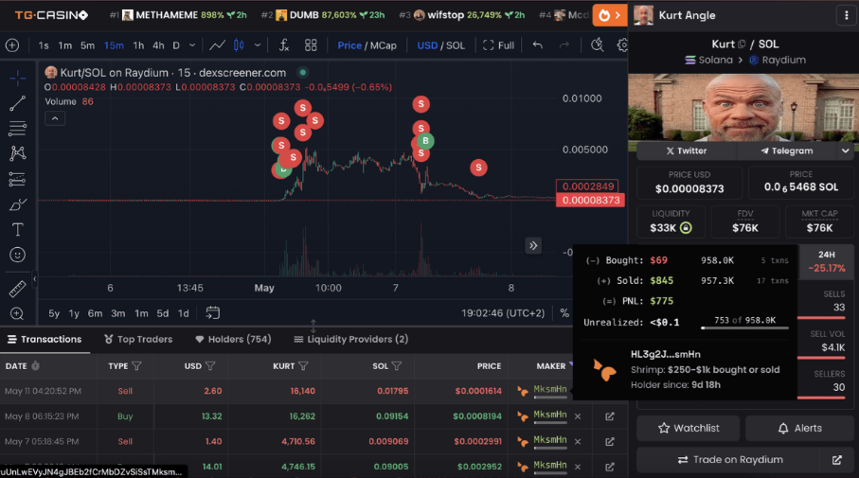Open the three-dot menu beside Kurt Angle

click(847, 15)
